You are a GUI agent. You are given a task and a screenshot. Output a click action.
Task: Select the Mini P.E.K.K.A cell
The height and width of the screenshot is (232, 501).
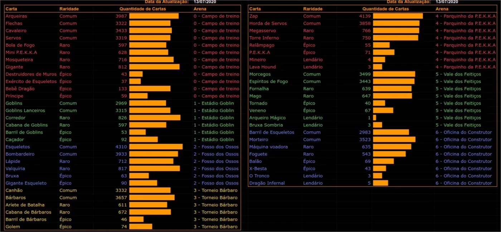click(x=21, y=52)
